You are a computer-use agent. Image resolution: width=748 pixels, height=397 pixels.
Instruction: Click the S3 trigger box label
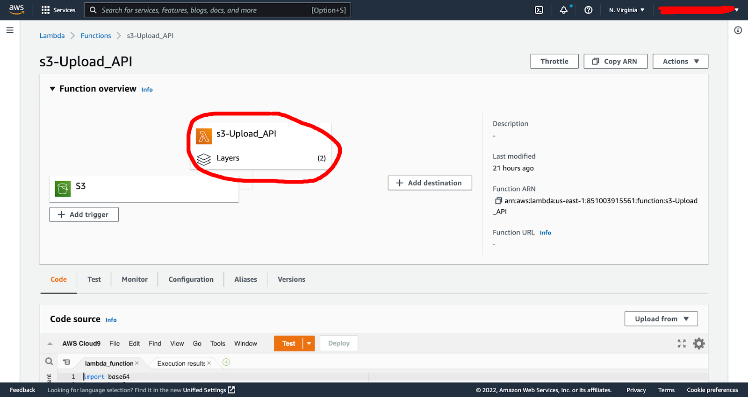click(x=81, y=186)
